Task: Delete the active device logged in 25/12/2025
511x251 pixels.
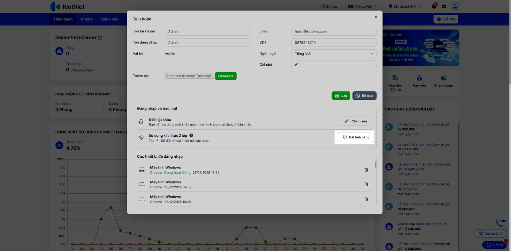Action: tap(366, 170)
